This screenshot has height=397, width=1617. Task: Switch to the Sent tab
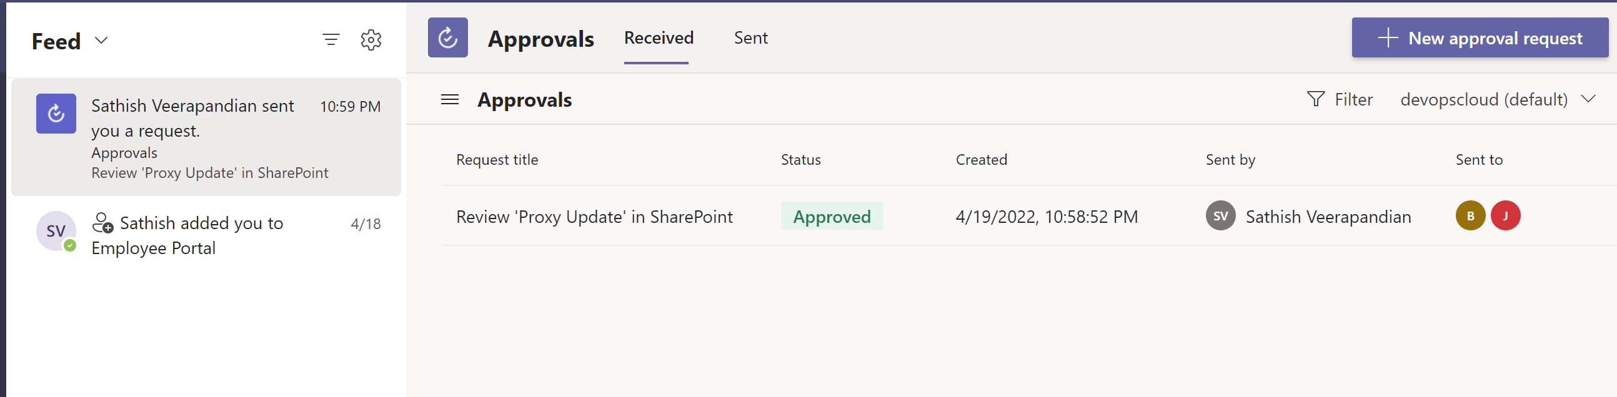(x=750, y=38)
